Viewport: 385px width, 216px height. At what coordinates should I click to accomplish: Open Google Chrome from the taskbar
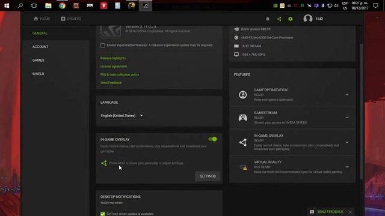(62, 5)
